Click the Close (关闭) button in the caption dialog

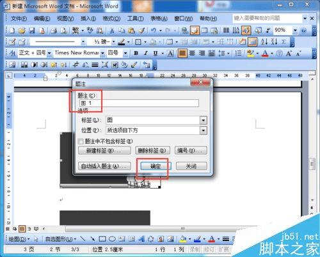pos(191,166)
